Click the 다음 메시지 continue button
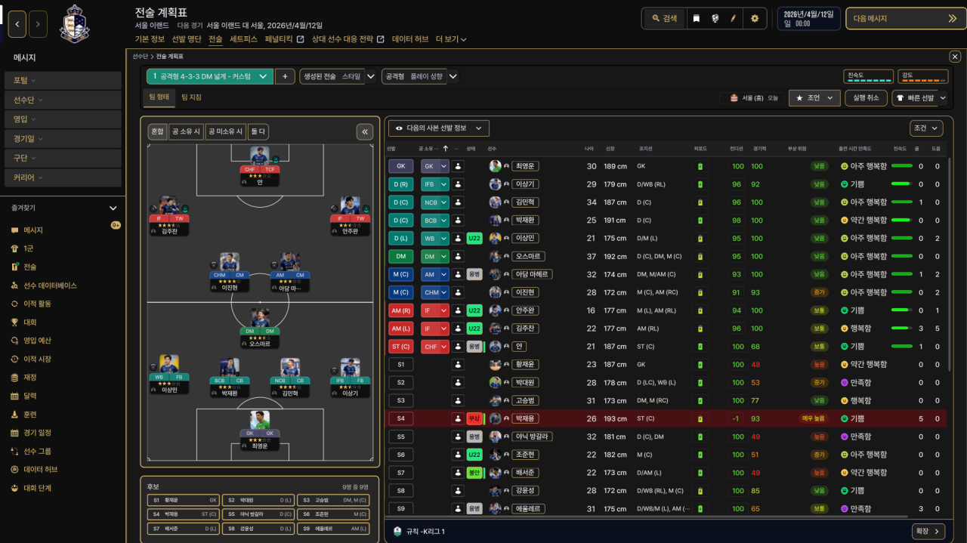 point(906,19)
